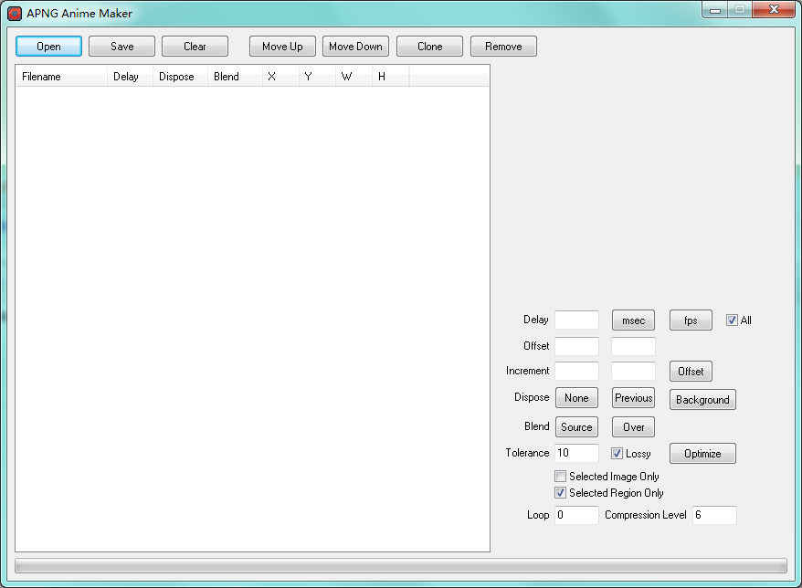Select the Dispose column header
The image size is (802, 588).
pos(180,77)
